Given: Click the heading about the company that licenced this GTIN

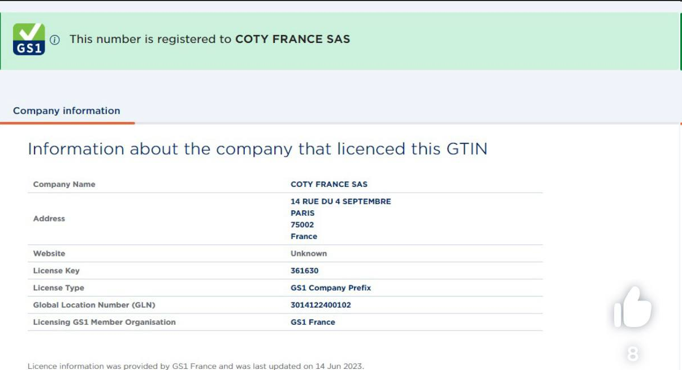Looking at the screenshot, I should (x=257, y=149).
